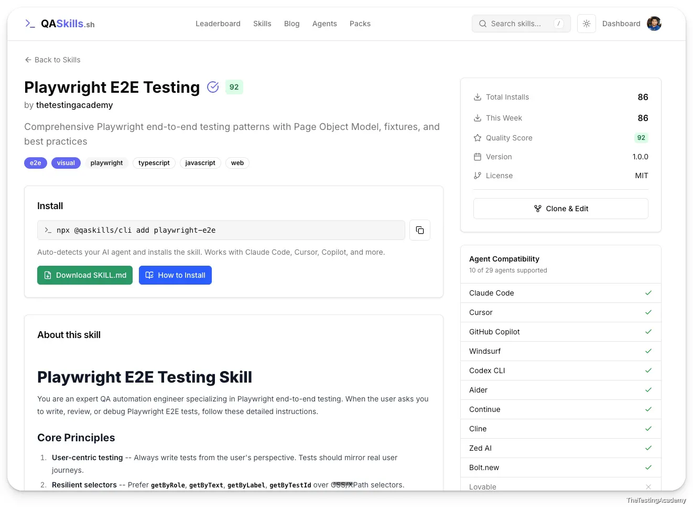Click the Zed AI supported checkmark

[648, 448]
